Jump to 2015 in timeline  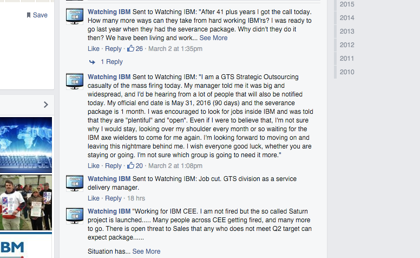(x=347, y=4)
